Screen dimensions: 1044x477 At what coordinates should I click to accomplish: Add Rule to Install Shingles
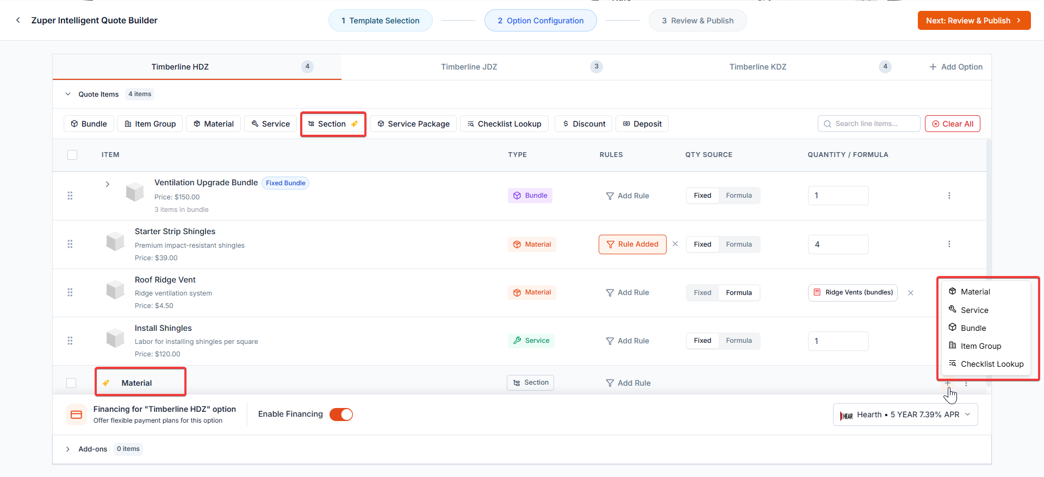[x=627, y=341]
